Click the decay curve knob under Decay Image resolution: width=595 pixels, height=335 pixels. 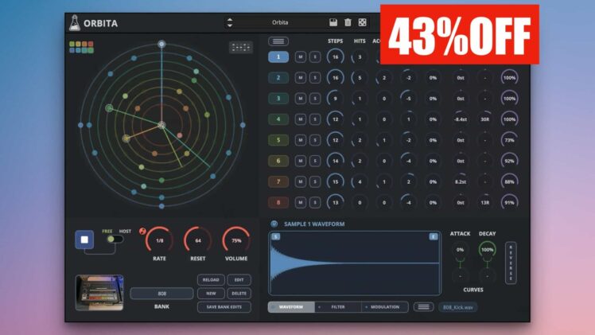(488, 276)
